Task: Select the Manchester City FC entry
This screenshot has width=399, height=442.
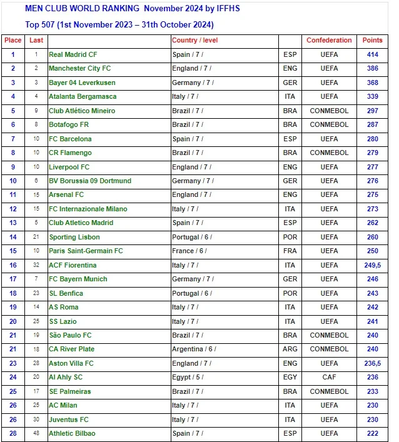Action: 80,68
